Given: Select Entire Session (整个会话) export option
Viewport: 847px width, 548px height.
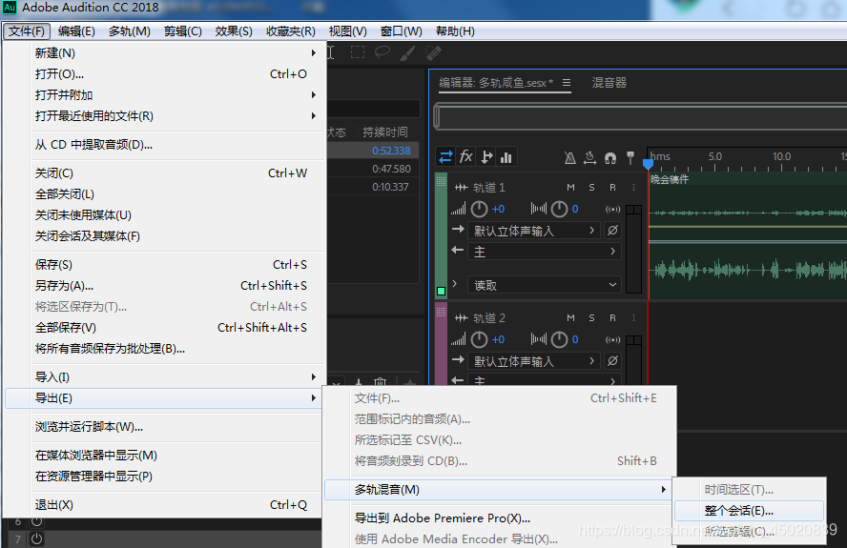Looking at the screenshot, I should click(x=749, y=511).
